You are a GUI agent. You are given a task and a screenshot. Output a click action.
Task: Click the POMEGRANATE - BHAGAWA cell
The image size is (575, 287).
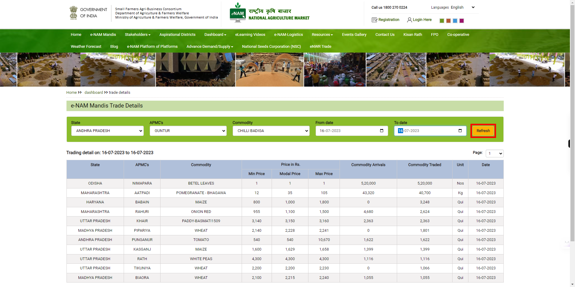point(201,193)
